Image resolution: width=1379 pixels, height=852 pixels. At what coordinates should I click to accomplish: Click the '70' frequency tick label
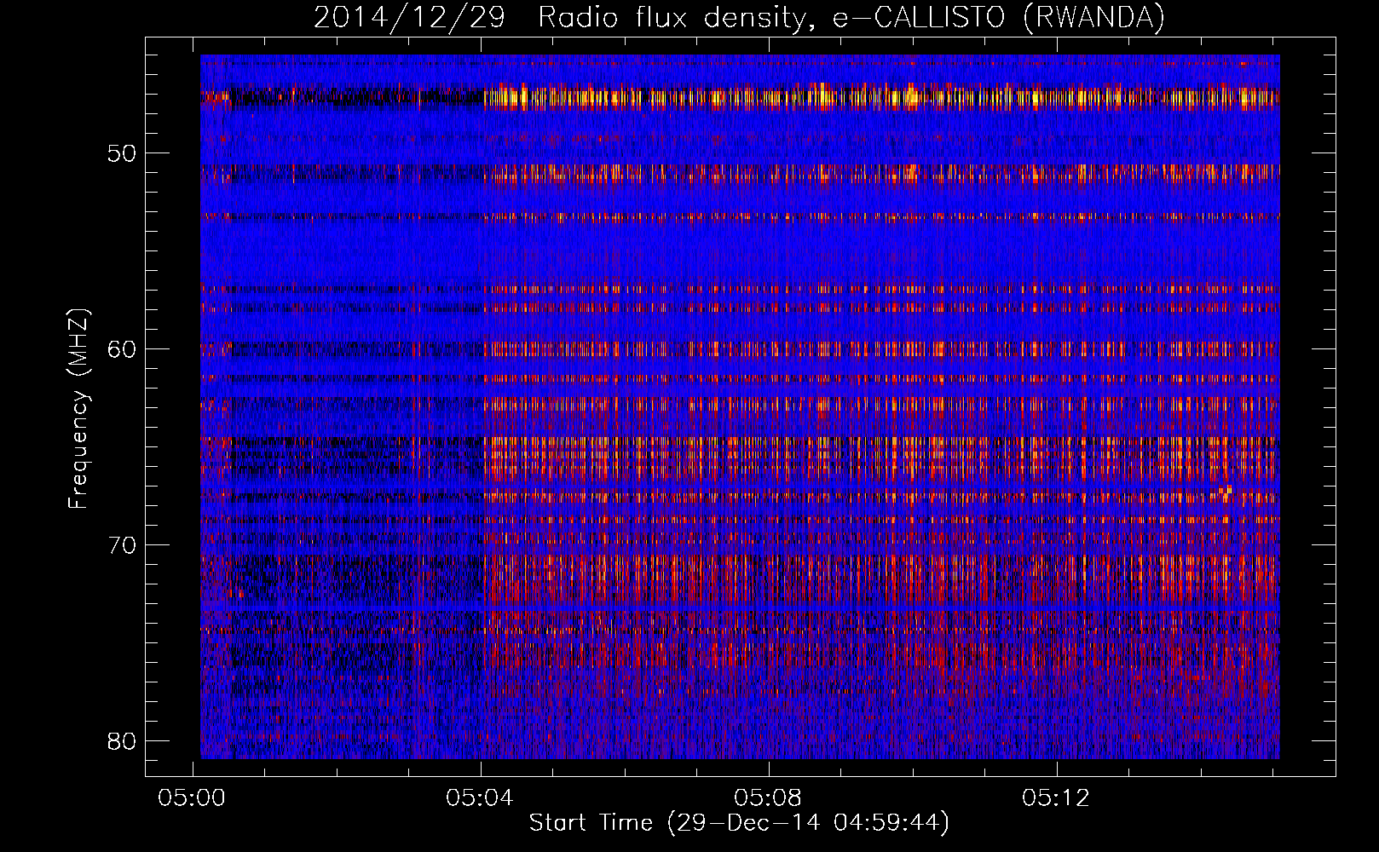(122, 545)
